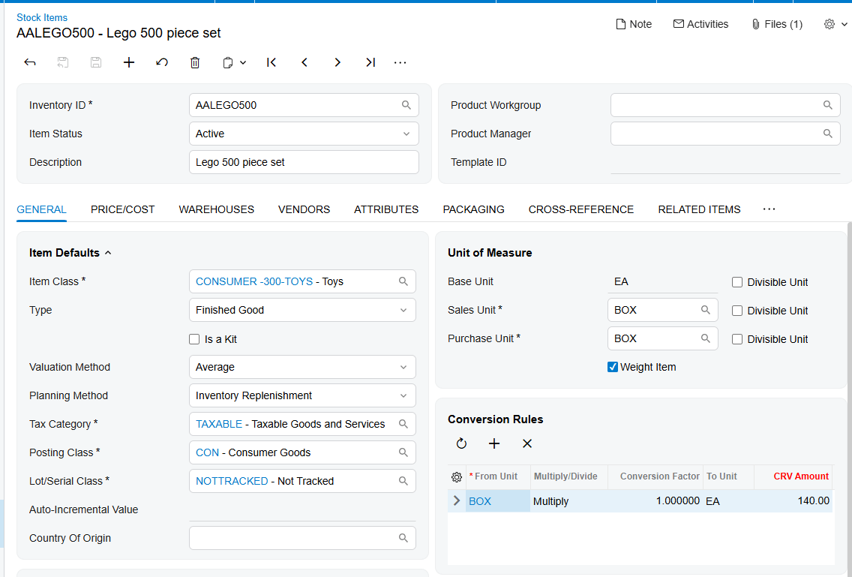Screen dimensions: 852x577
Task: Click the CON posting class link
Action: click(208, 452)
